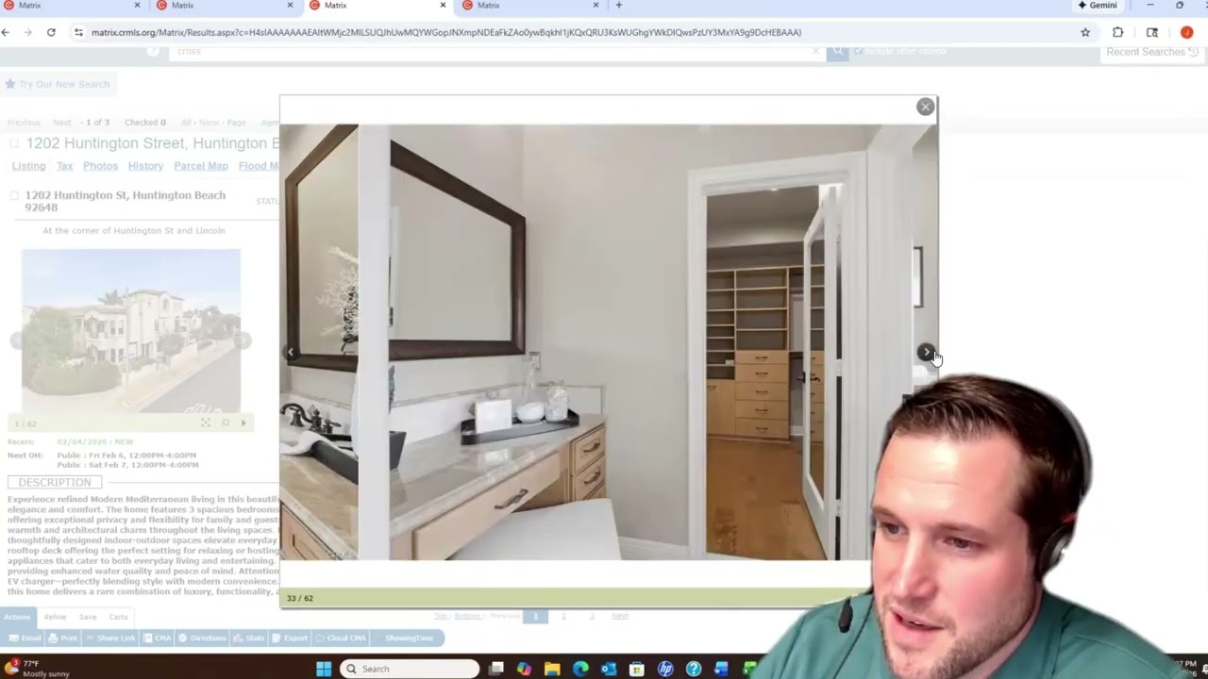
Task: Show the next photo in lightbox
Action: point(926,352)
